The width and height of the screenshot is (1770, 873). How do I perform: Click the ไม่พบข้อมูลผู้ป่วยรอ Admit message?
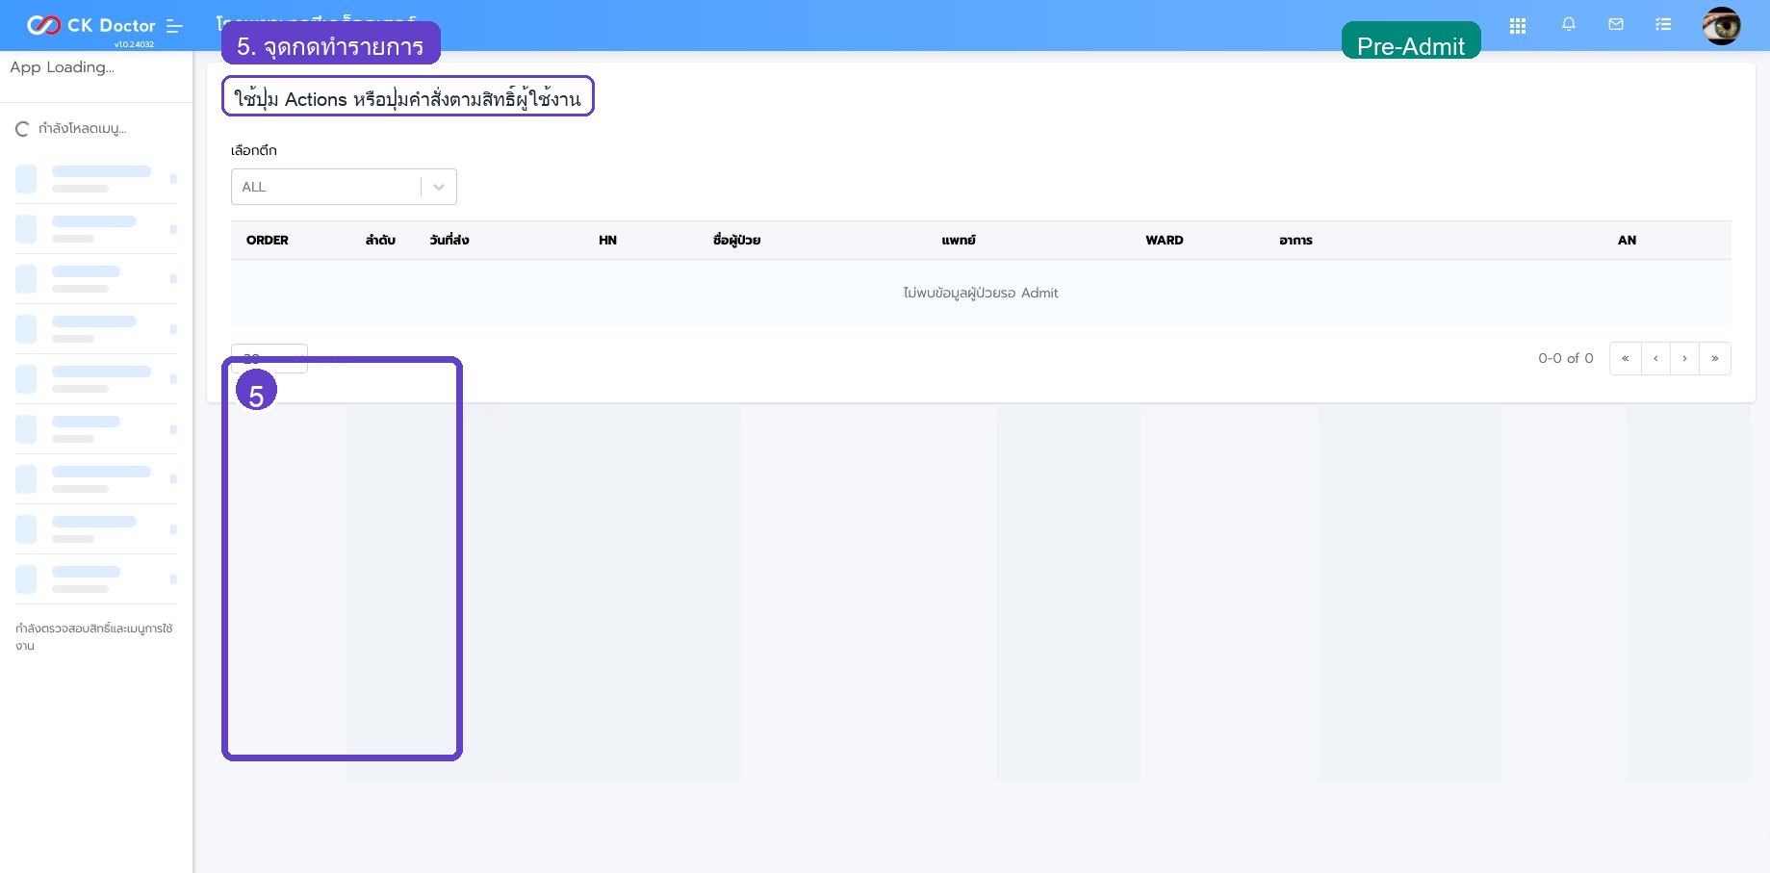click(x=981, y=293)
